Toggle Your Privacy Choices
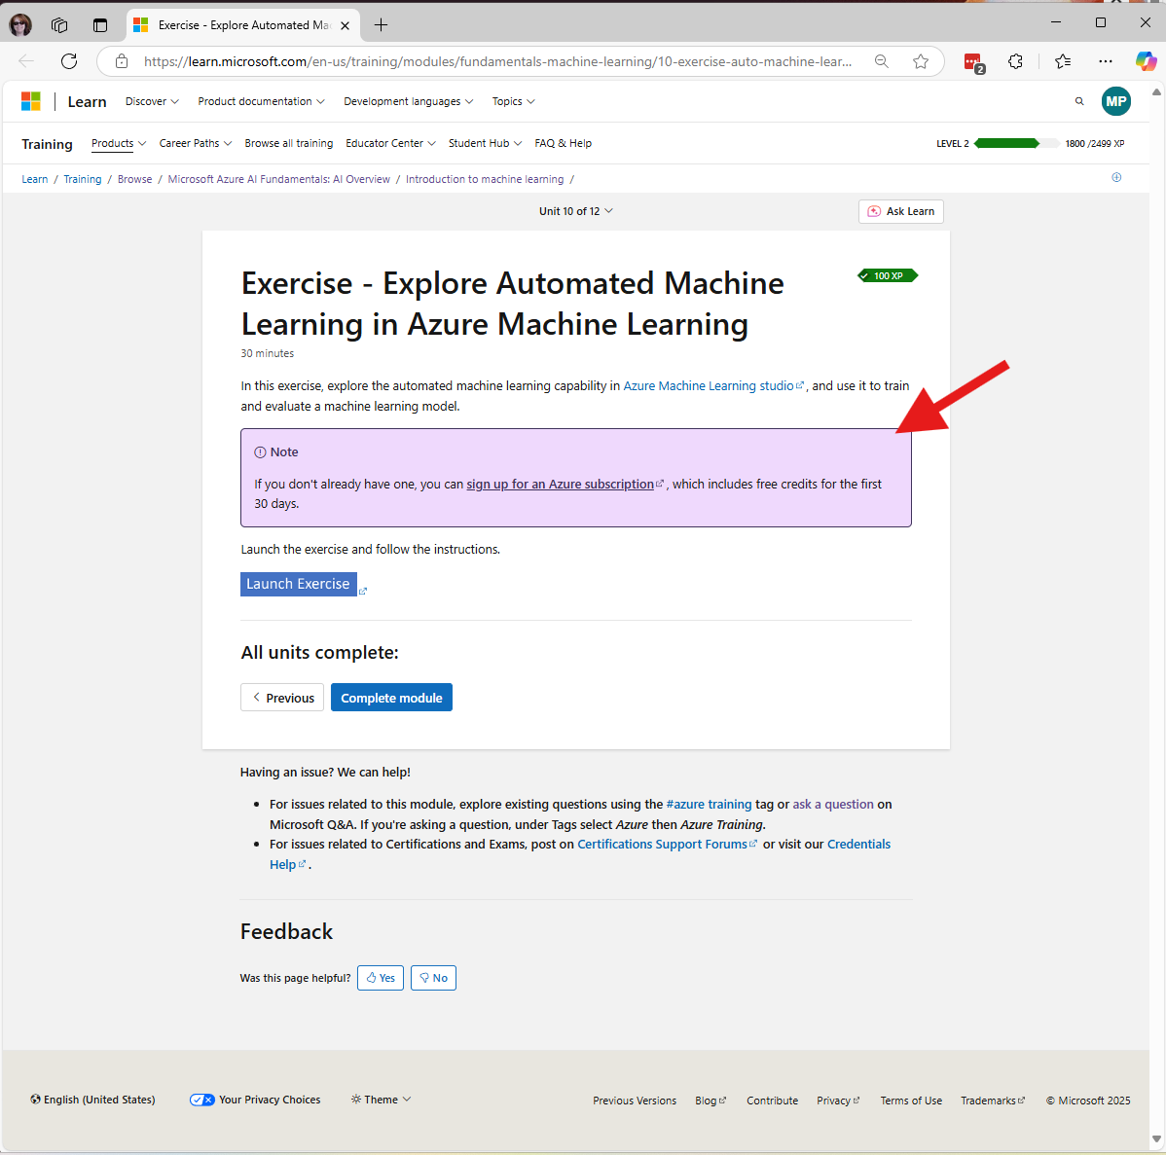Viewport: 1166px width, 1155px height. pos(255,1100)
